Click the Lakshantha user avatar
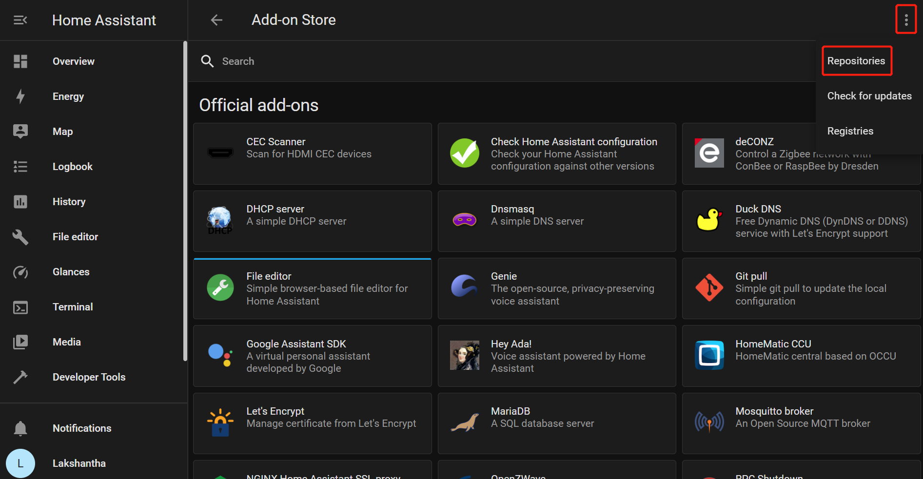The height and width of the screenshot is (479, 923). 20,463
